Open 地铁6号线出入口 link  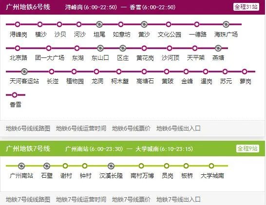[x=178, y=129]
